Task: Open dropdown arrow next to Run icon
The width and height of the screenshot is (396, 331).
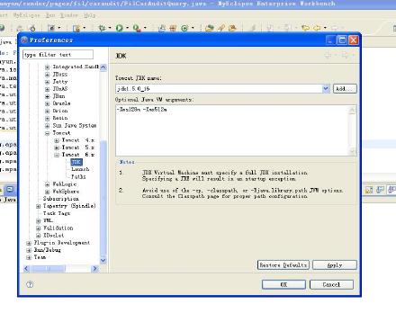Action: (127, 28)
